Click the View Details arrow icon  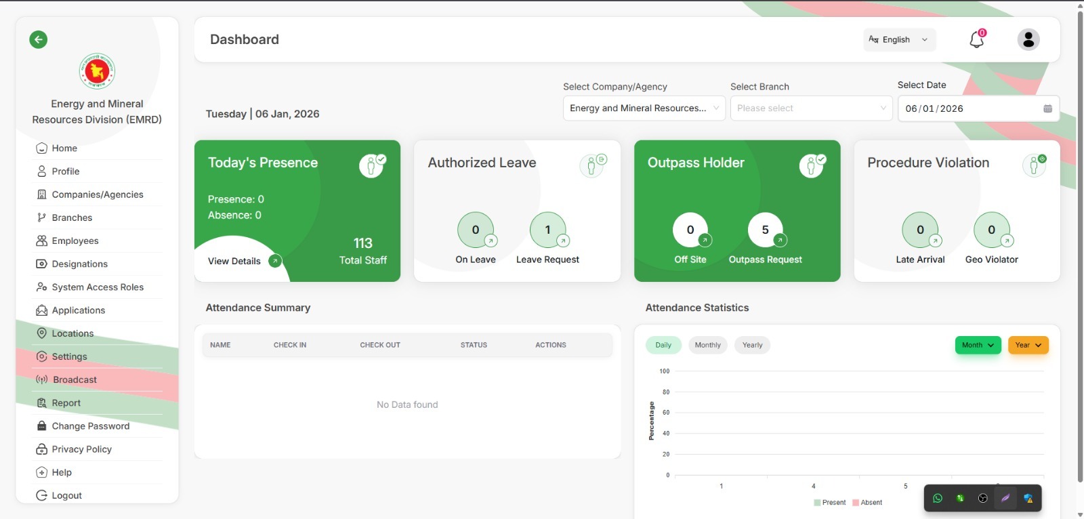275,261
